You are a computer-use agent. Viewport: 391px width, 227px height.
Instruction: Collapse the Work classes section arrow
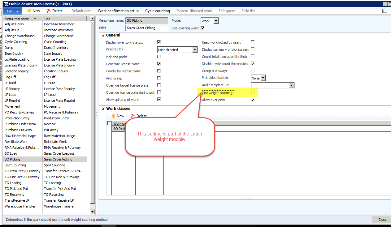click(102, 109)
